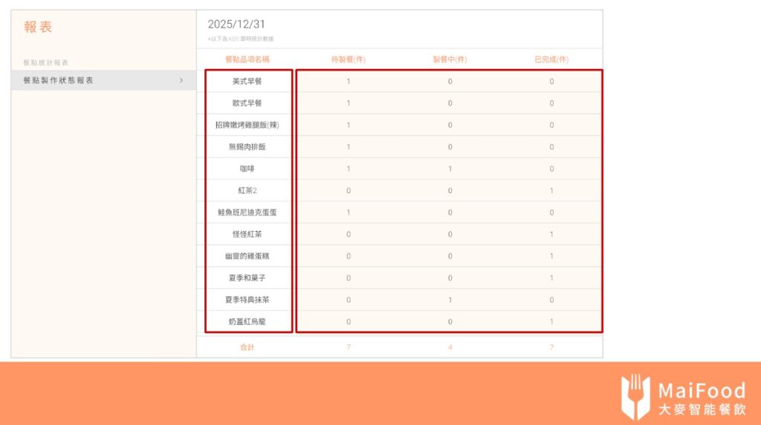Click the 製餐中(件) column header

click(x=450, y=59)
